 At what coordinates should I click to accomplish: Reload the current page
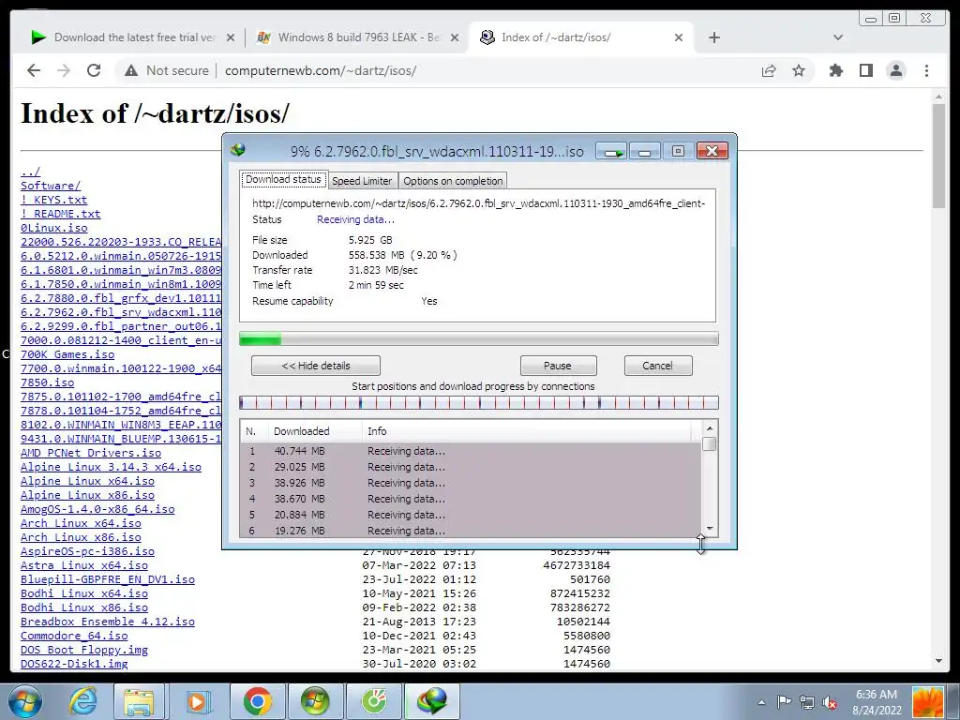94,70
